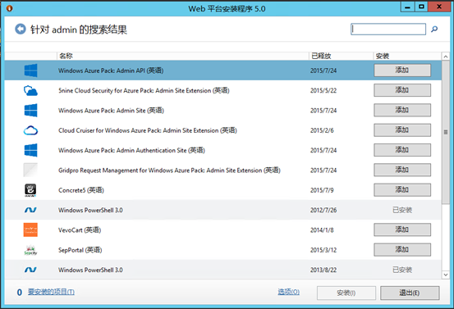
Task: Click the SepPortal icon
Action: click(30, 250)
